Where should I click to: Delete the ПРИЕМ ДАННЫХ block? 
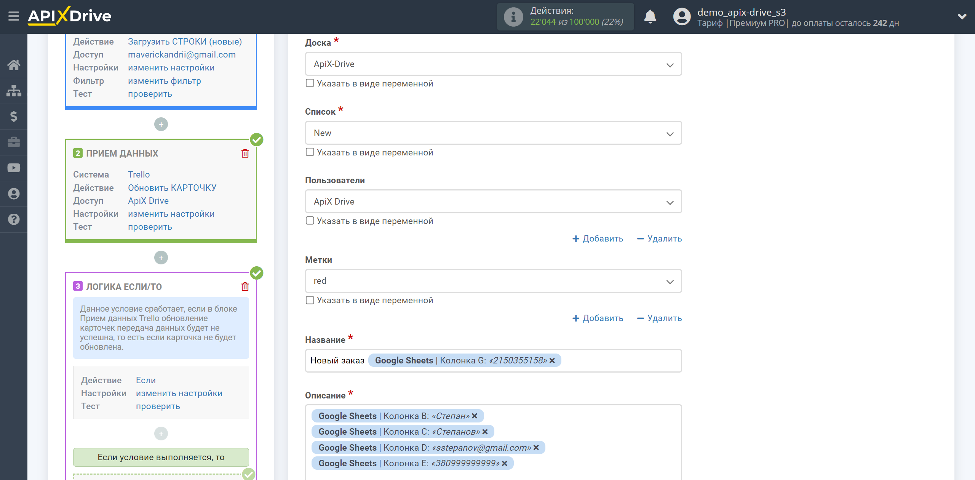click(245, 154)
